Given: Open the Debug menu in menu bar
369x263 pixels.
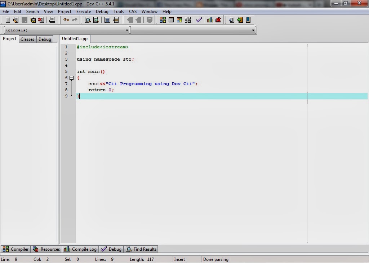Looking at the screenshot, I should [x=102, y=12].
